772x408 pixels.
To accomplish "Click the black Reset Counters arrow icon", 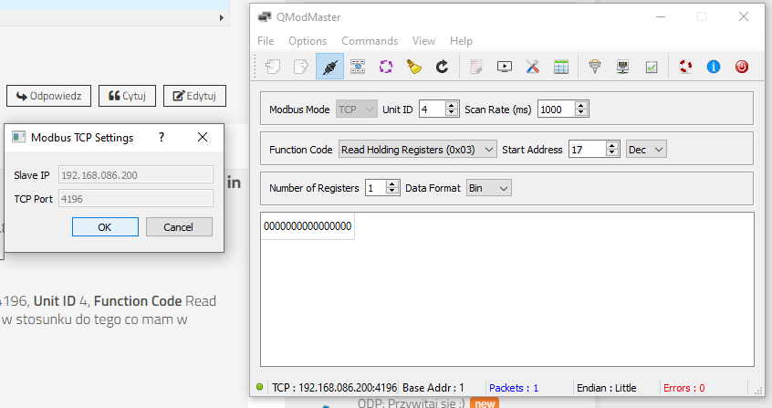I will [x=443, y=67].
